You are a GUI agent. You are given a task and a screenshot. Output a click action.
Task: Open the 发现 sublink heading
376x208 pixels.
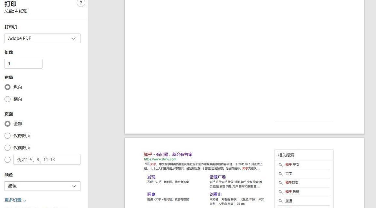coord(151,177)
